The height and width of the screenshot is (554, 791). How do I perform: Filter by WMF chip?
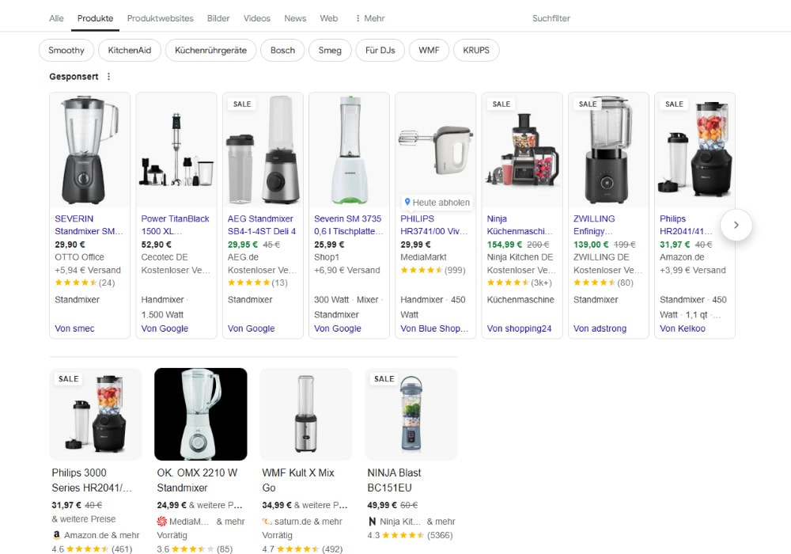click(429, 50)
